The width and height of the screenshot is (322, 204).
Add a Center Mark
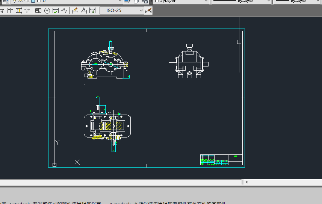point(47,11)
